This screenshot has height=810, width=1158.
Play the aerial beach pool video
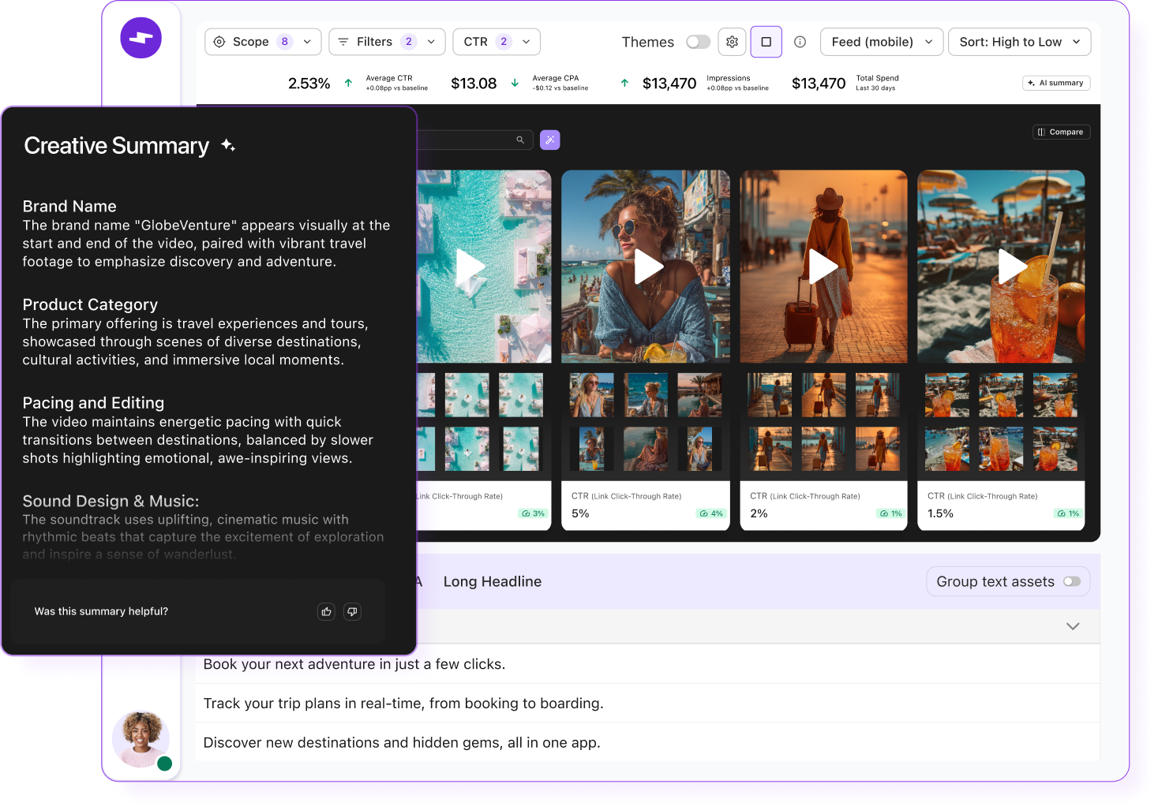pyautogui.click(x=470, y=267)
